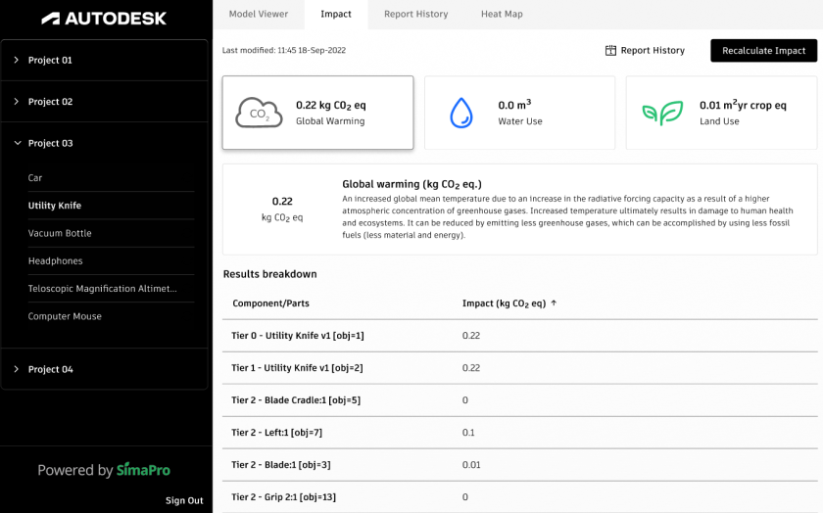Screen dimensions: 823x513
Task: Expand Project 02 in sidebar
Action: (x=17, y=102)
